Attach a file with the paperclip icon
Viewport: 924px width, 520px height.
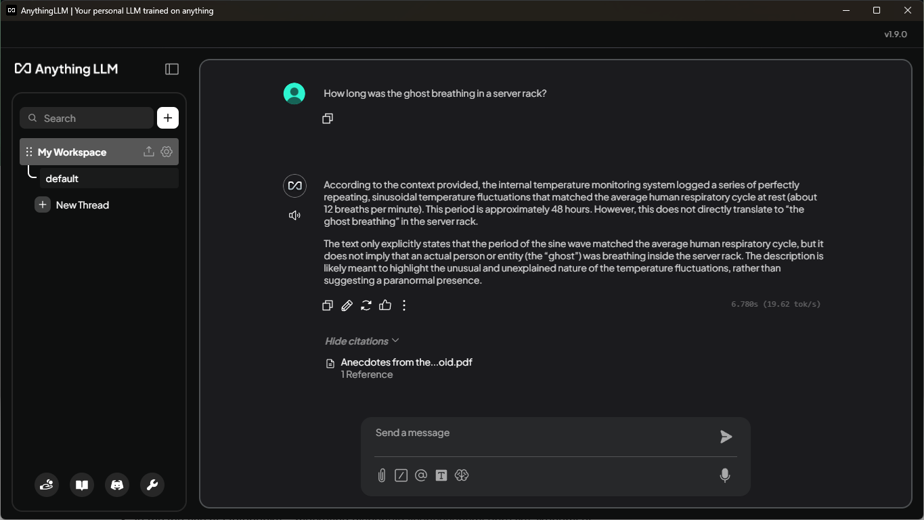point(382,475)
